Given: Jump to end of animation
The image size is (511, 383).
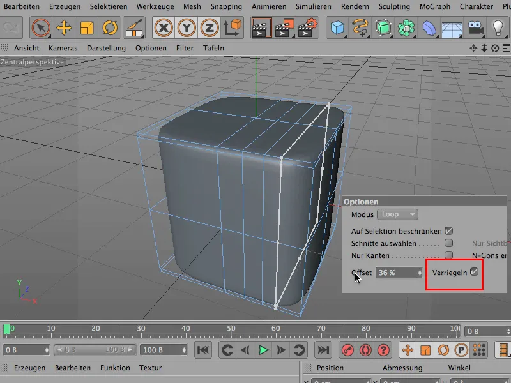Looking at the screenshot, I should [323, 350].
